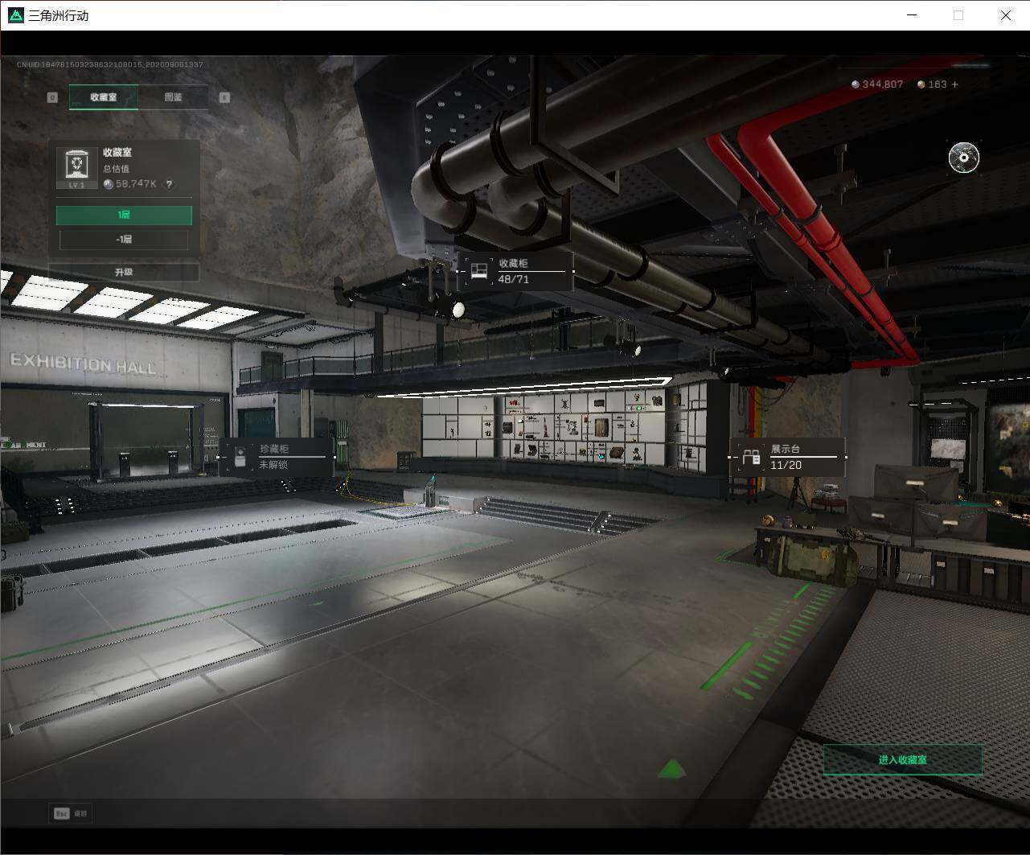Click the silver currency coin icon
Image resolution: width=1030 pixels, height=855 pixels.
tap(856, 84)
